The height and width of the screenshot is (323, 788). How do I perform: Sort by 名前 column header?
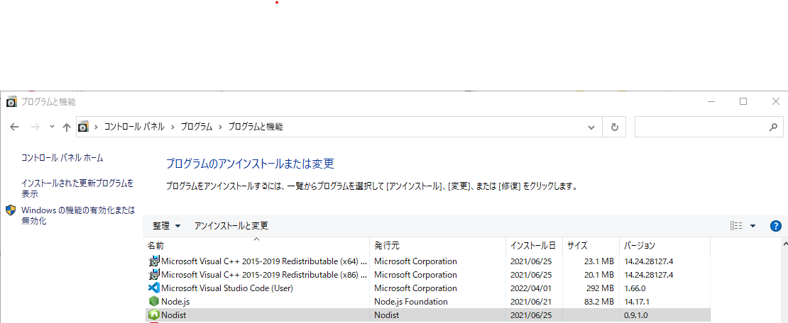pyautogui.click(x=257, y=246)
